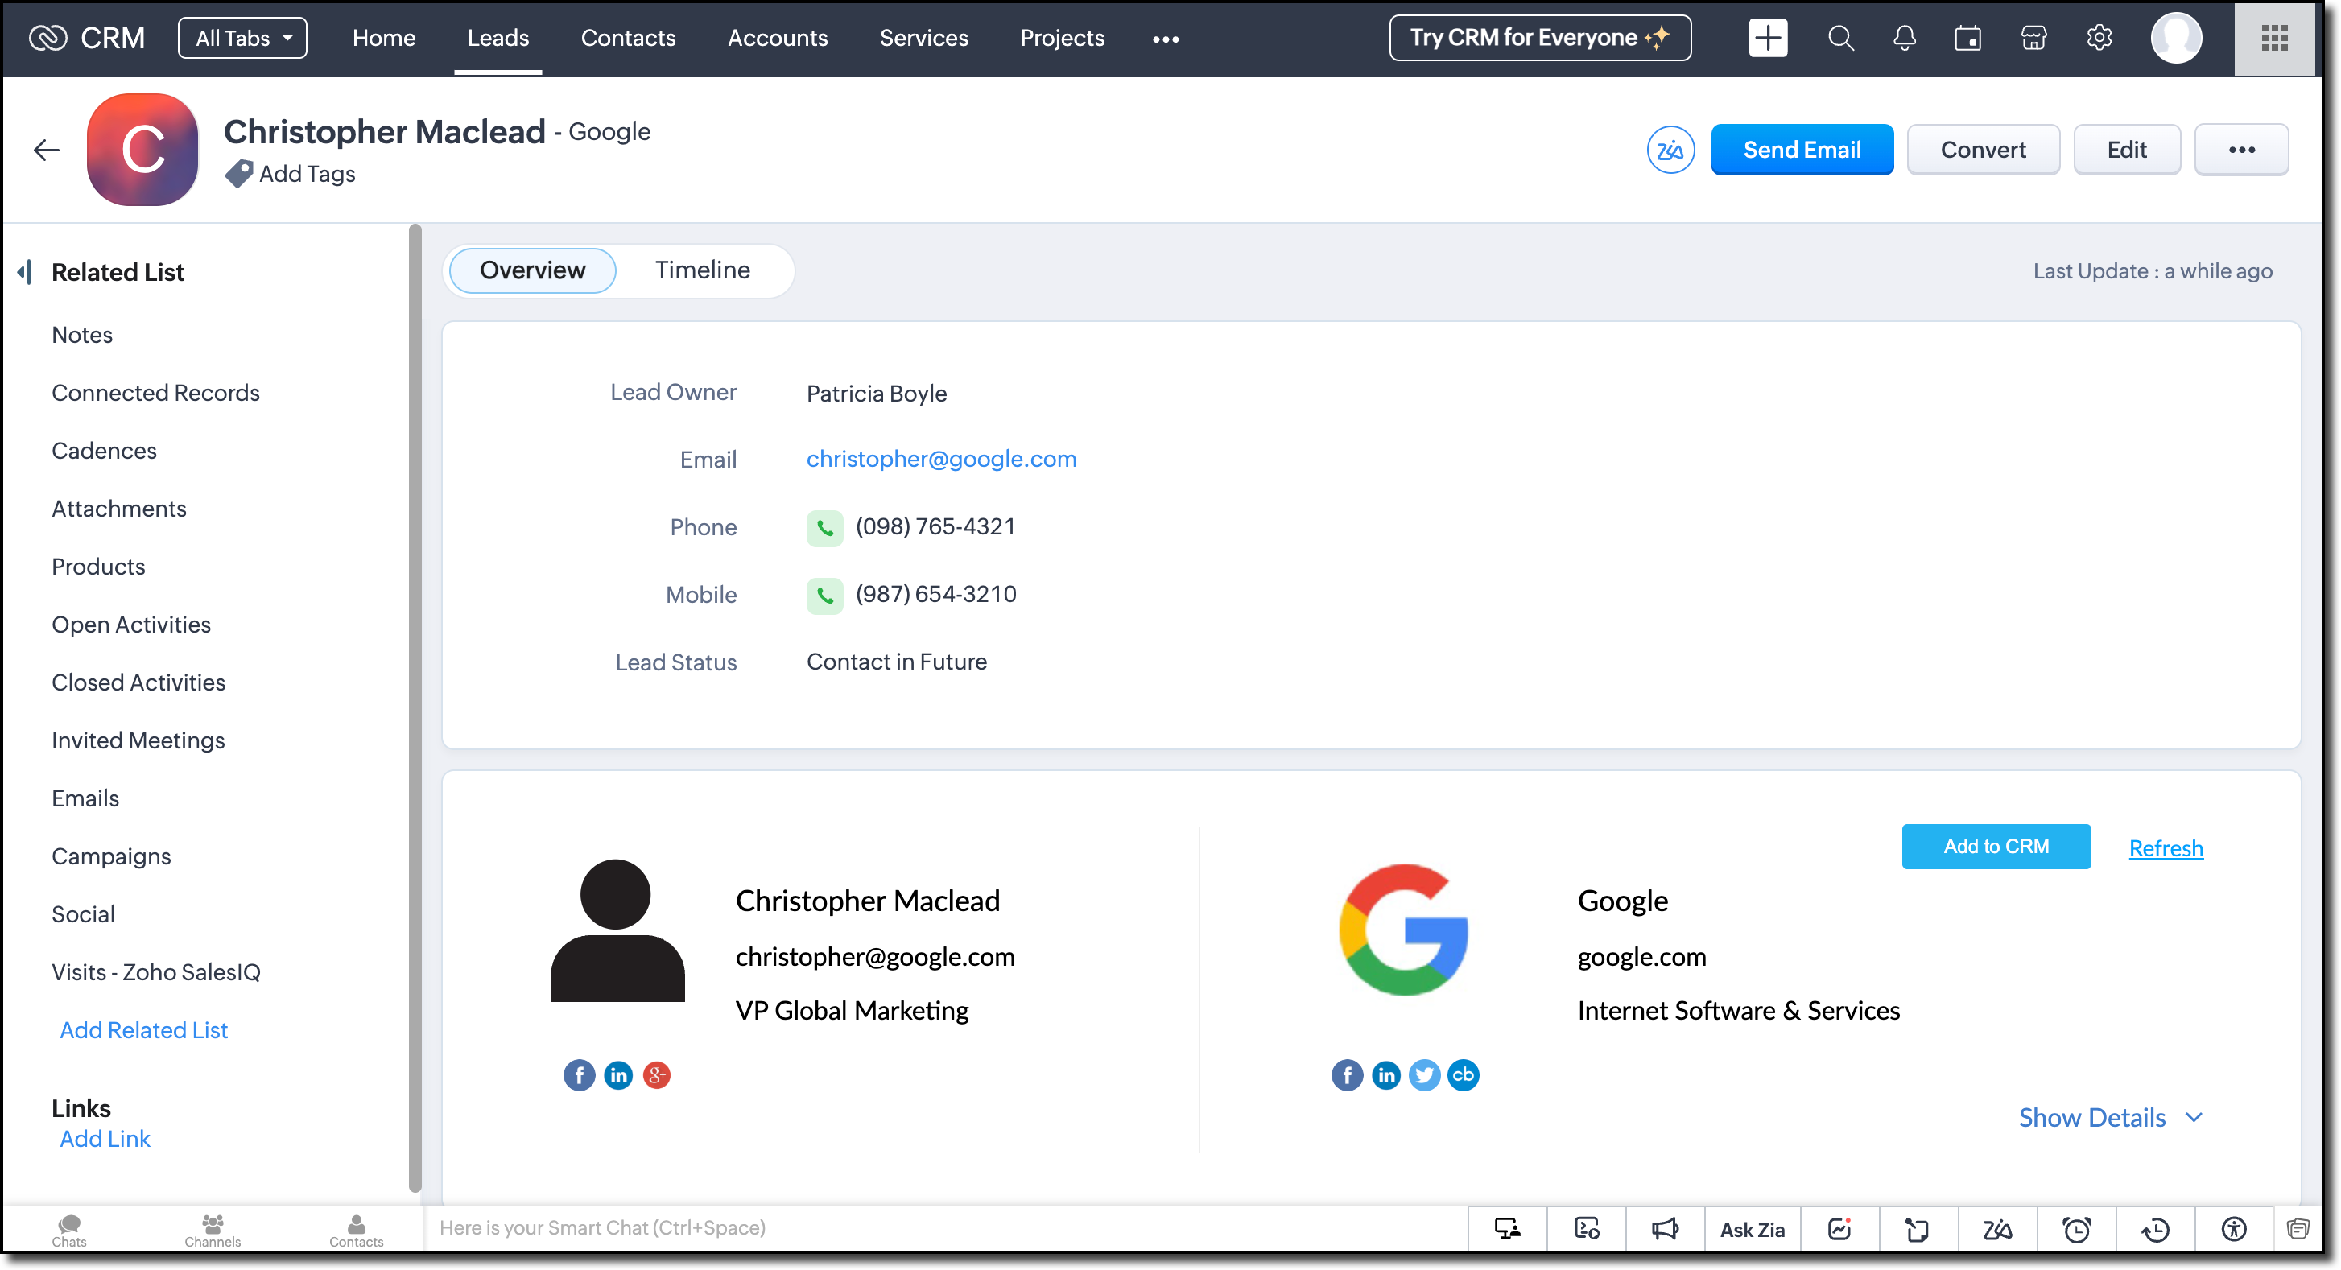Open the calendar icon in top bar
Screen dimensions: 2341x1270
coord(1967,38)
